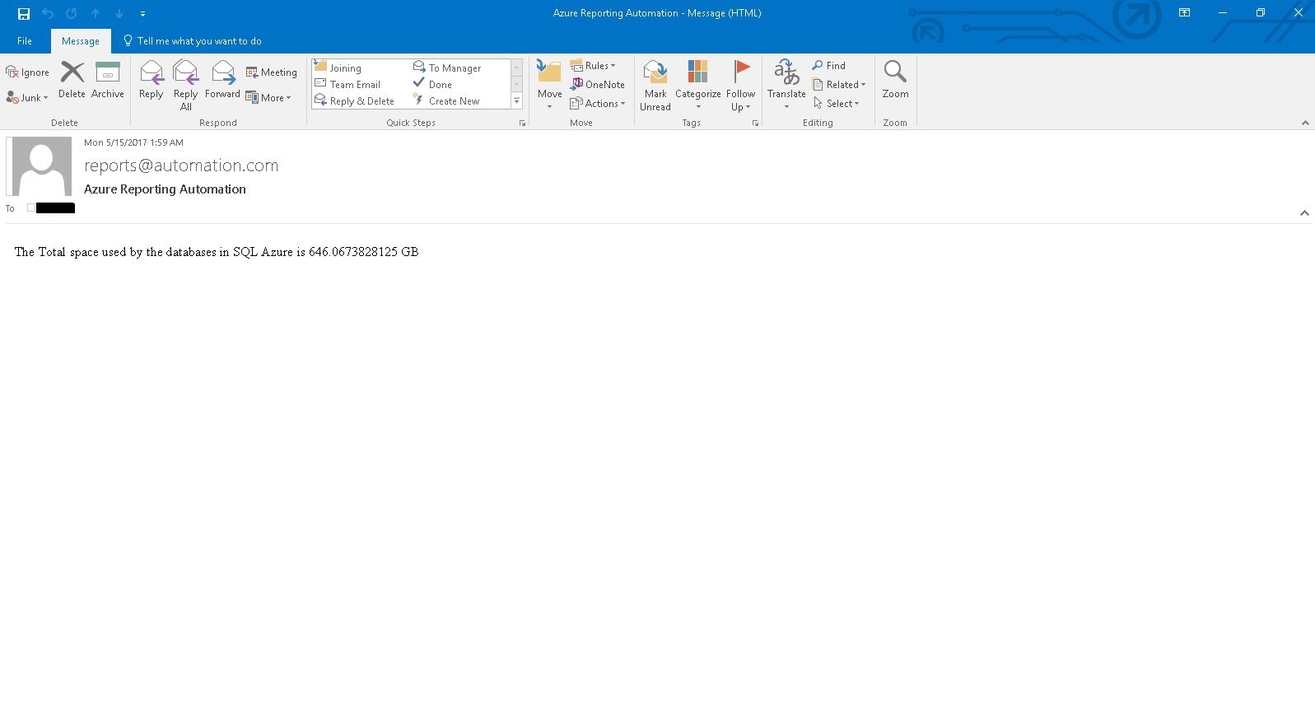1315x704 pixels.
Task: Open the File tab
Action: point(25,41)
